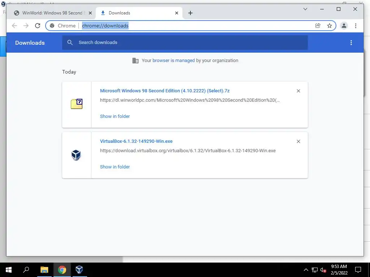The height and width of the screenshot is (277, 370).
Task: Click the dl.winworldpc.com source URL
Action: pyautogui.click(x=190, y=100)
